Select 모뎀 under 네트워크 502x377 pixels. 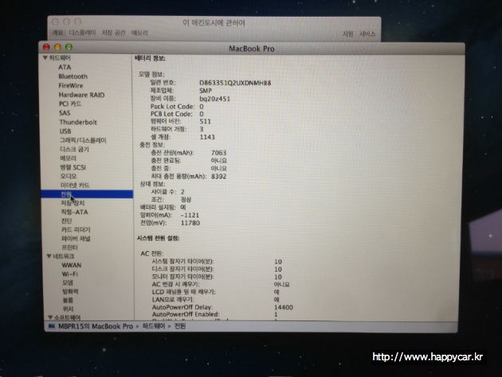point(68,283)
